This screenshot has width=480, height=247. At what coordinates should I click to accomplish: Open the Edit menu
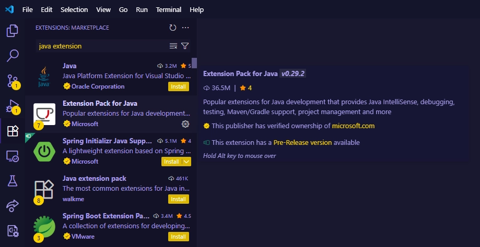pyautogui.click(x=46, y=9)
